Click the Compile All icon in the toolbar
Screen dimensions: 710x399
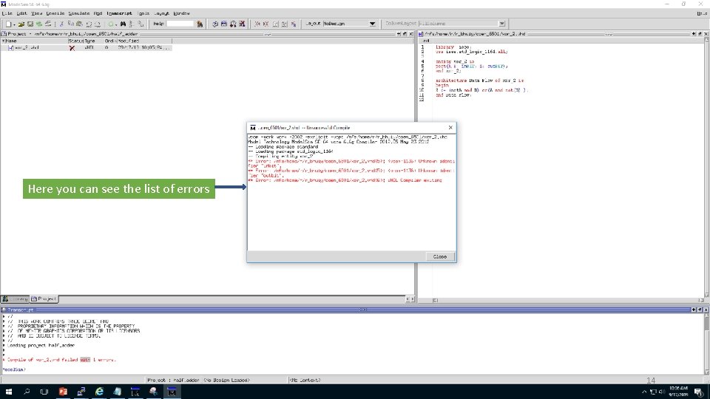tap(224, 24)
